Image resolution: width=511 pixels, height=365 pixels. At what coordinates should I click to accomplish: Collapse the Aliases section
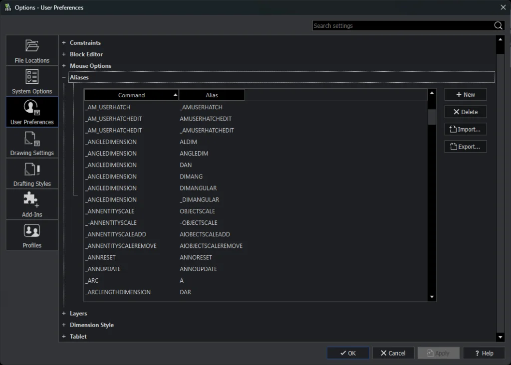(64, 77)
